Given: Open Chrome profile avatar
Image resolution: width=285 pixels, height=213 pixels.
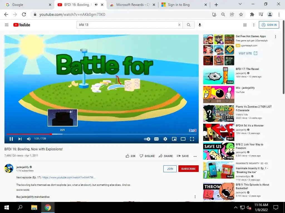Looking at the screenshot, I should click(x=270, y=14).
